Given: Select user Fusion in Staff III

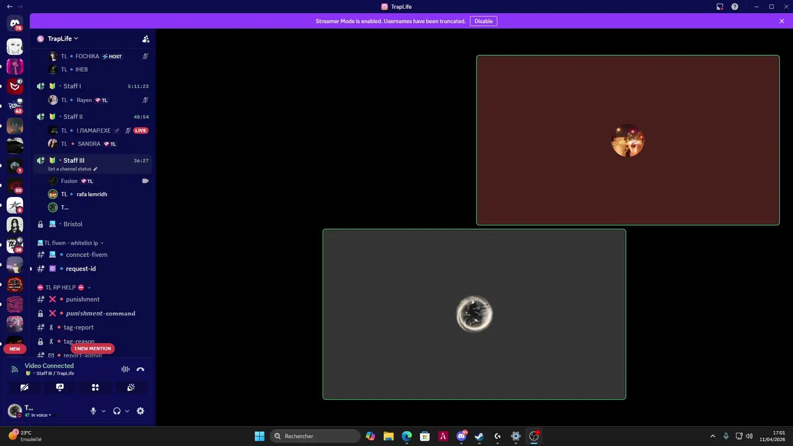Looking at the screenshot, I should tap(99, 181).
